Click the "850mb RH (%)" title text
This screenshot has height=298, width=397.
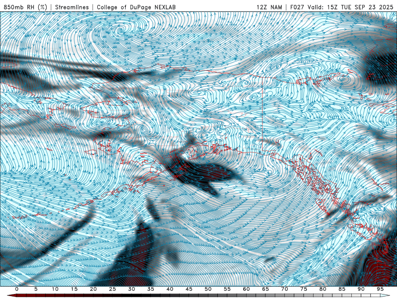[25, 7]
